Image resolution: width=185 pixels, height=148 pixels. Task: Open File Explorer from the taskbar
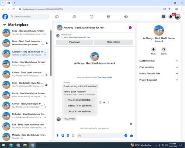25,145
